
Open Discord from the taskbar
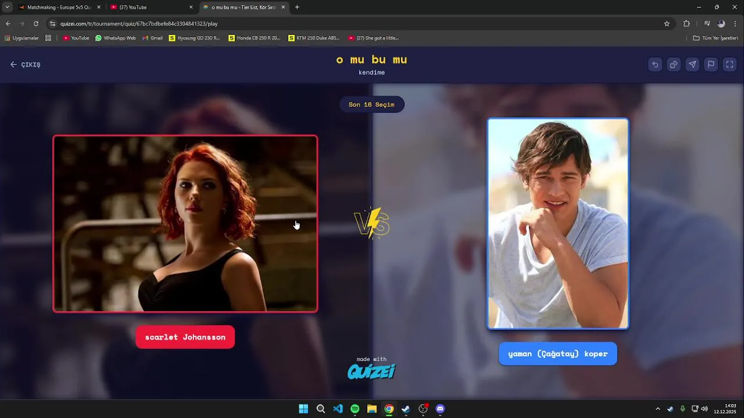pos(440,409)
